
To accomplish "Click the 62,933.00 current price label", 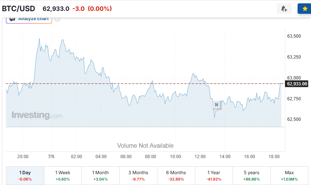I will 297,84.
